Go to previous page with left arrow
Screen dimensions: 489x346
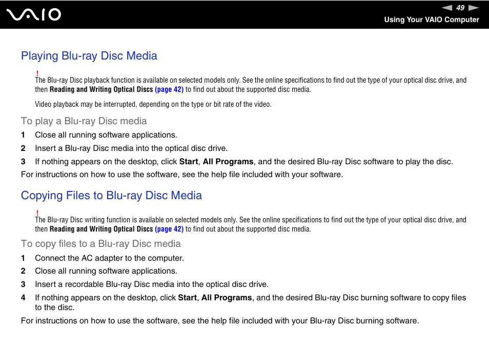(x=447, y=8)
